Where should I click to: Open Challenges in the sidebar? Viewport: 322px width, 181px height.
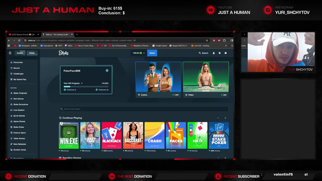(x=18, y=74)
